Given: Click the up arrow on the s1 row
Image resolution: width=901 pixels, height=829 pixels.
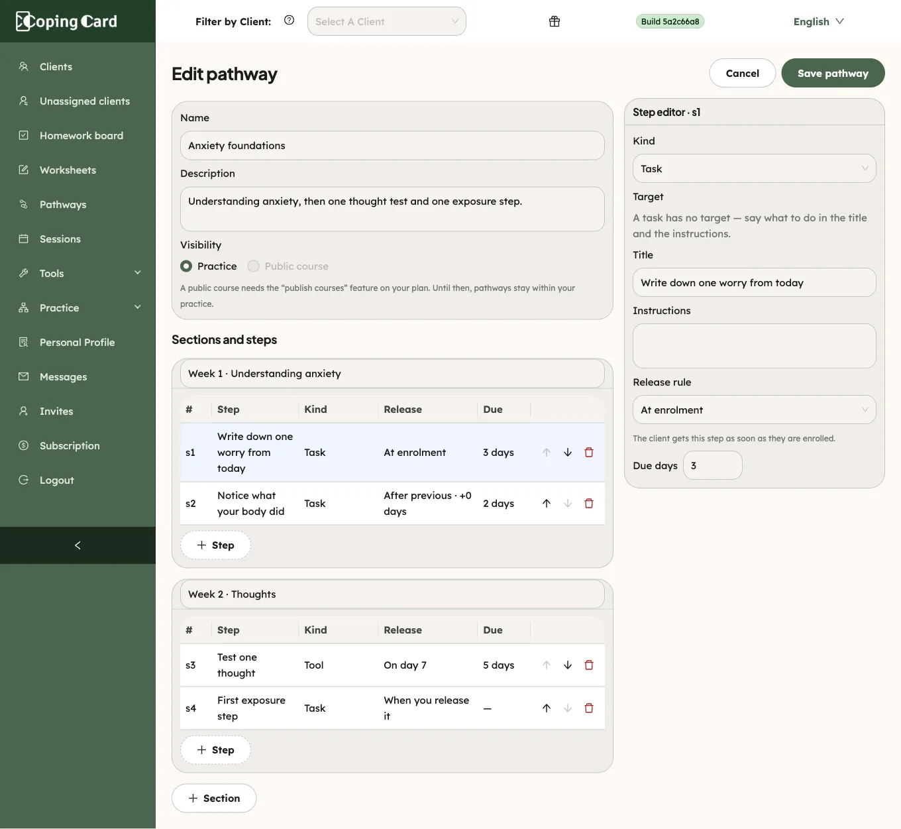Looking at the screenshot, I should (x=547, y=453).
